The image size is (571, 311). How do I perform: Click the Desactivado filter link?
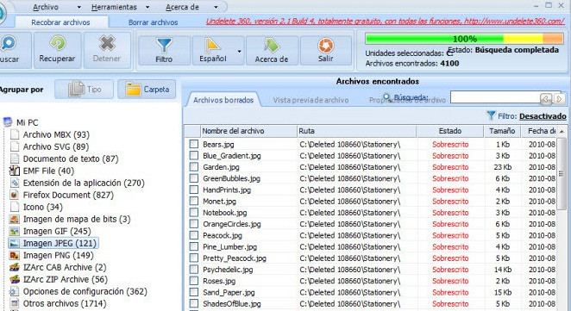pyautogui.click(x=543, y=116)
